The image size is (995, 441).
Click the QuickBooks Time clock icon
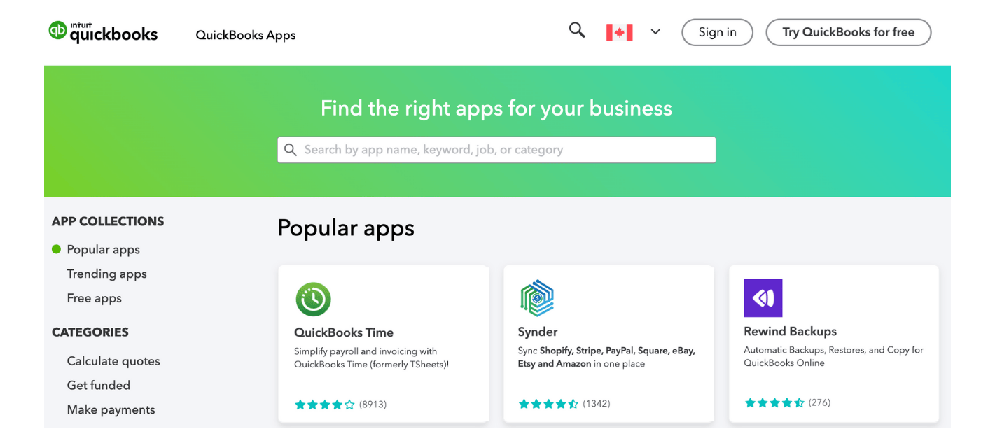[x=313, y=300]
